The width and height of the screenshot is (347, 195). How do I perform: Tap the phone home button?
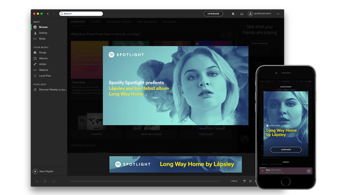click(x=286, y=182)
